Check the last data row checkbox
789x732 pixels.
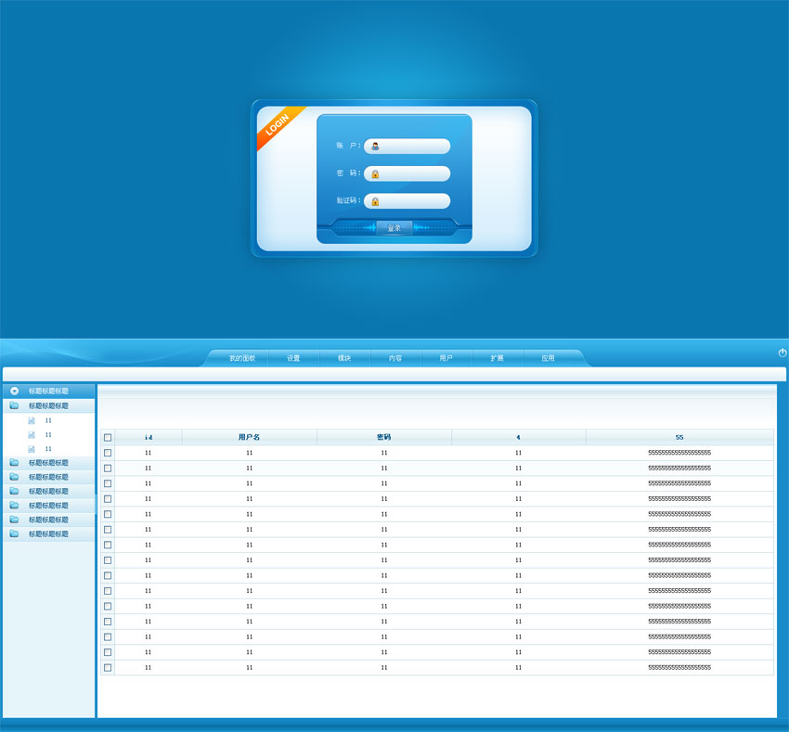[108, 668]
